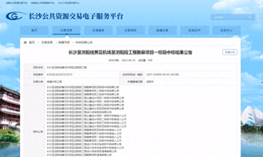
Task: Go to 中标结果公告 in the breadcrumb
Action: click(x=84, y=42)
